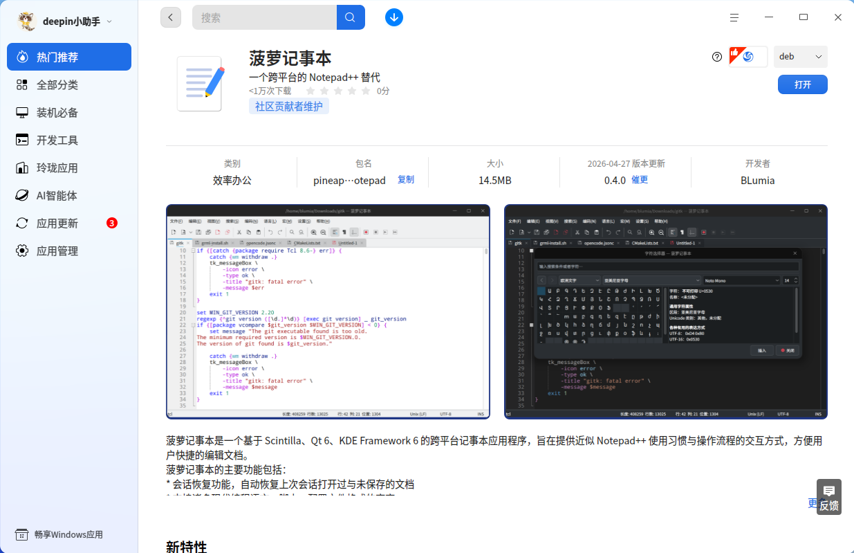
Task: Click the deepin badge icon beside deb
Action: click(x=748, y=57)
